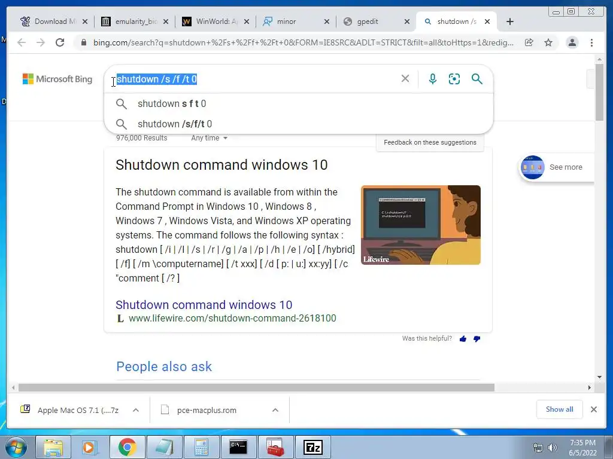Image resolution: width=613 pixels, height=459 pixels.
Task: Open Windows Explorer from taskbar
Action: 53,447
